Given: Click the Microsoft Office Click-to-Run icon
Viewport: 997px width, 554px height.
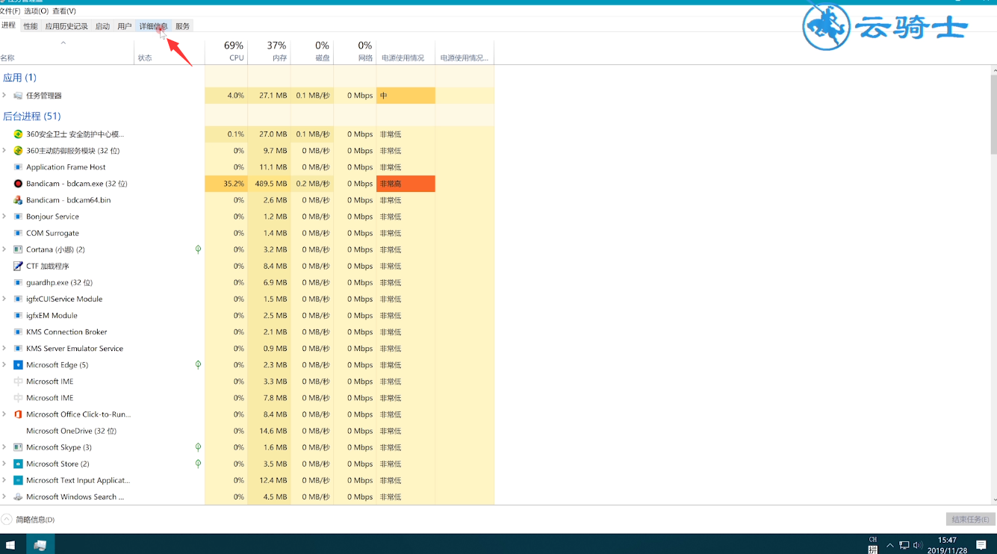Looking at the screenshot, I should (x=18, y=414).
